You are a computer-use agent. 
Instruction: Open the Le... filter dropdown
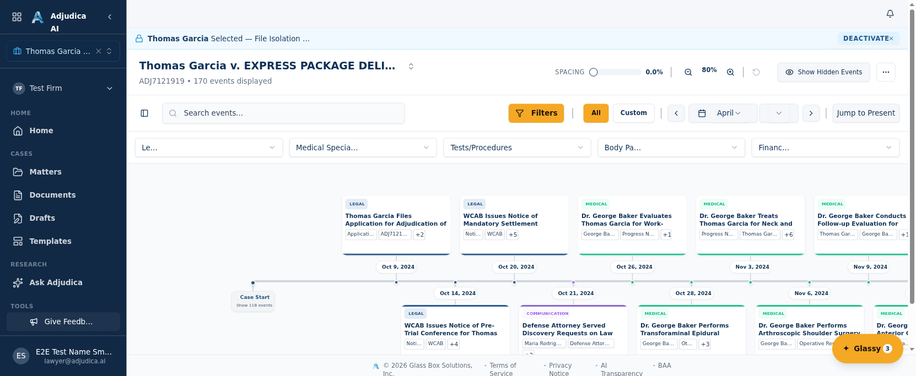209,148
